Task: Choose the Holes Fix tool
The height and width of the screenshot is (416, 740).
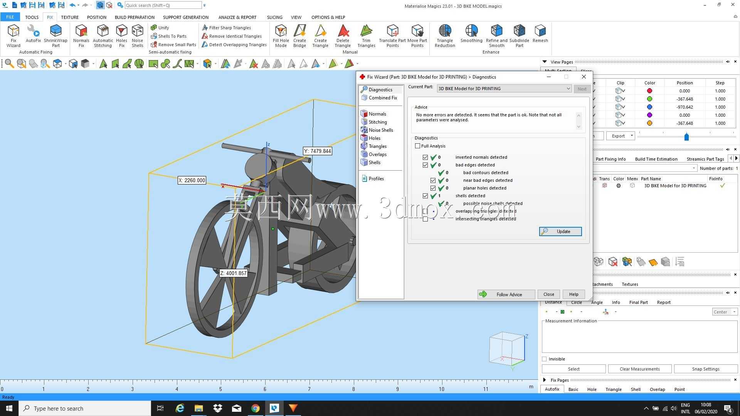Action: 121,36
